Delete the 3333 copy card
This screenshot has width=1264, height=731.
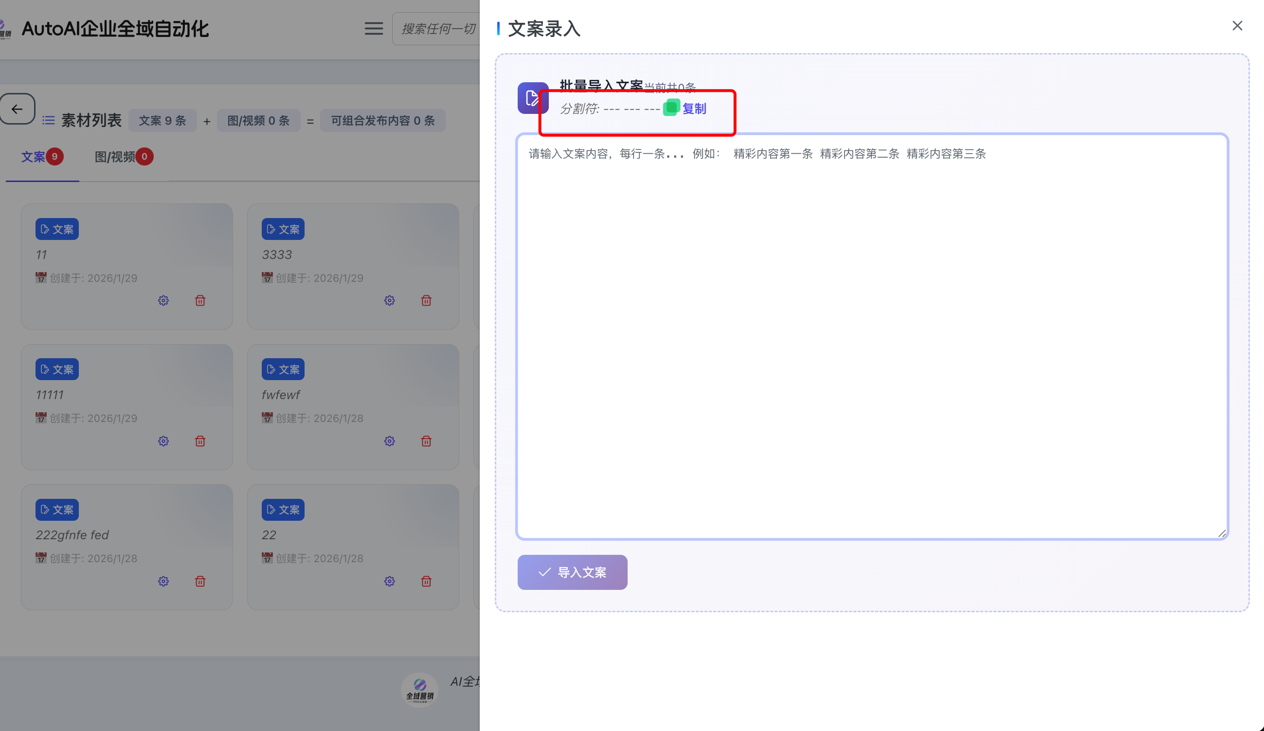click(x=426, y=301)
